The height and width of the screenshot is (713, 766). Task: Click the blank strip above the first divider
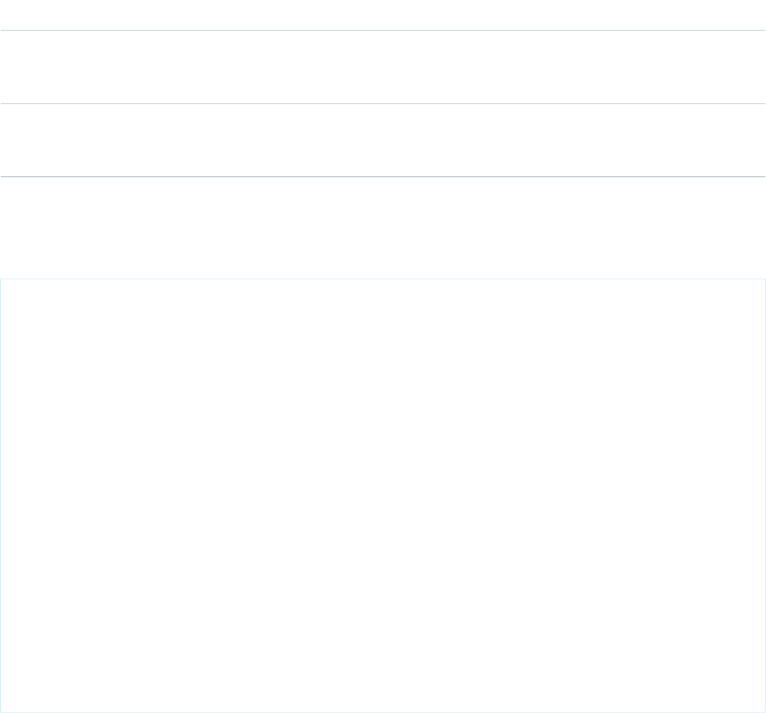[x=383, y=14]
